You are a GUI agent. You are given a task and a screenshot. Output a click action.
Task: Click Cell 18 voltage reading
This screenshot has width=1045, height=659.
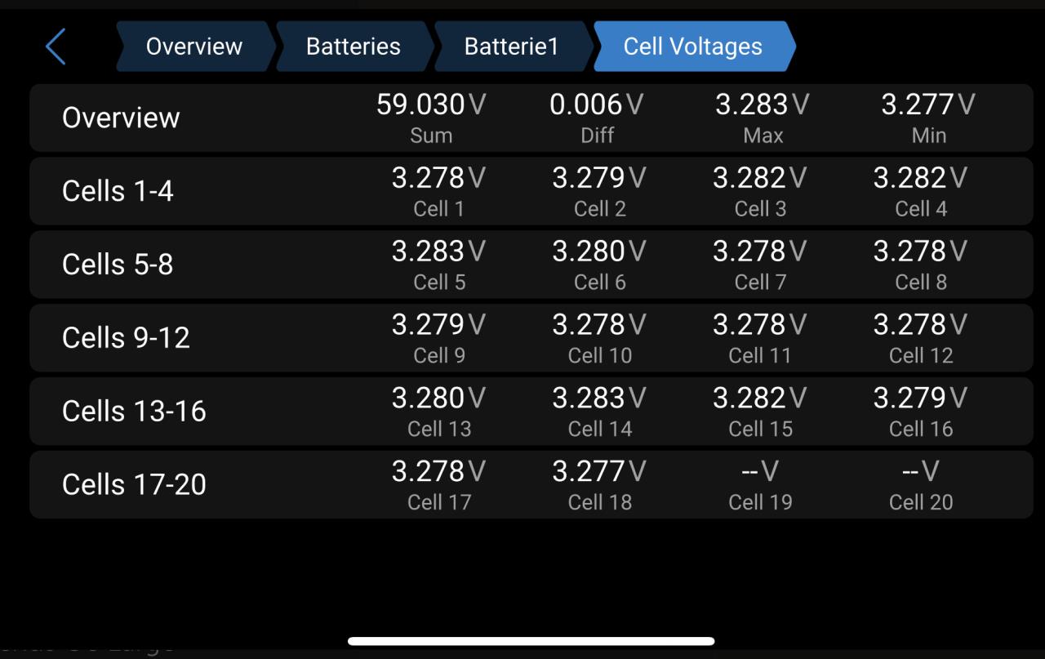tap(599, 472)
